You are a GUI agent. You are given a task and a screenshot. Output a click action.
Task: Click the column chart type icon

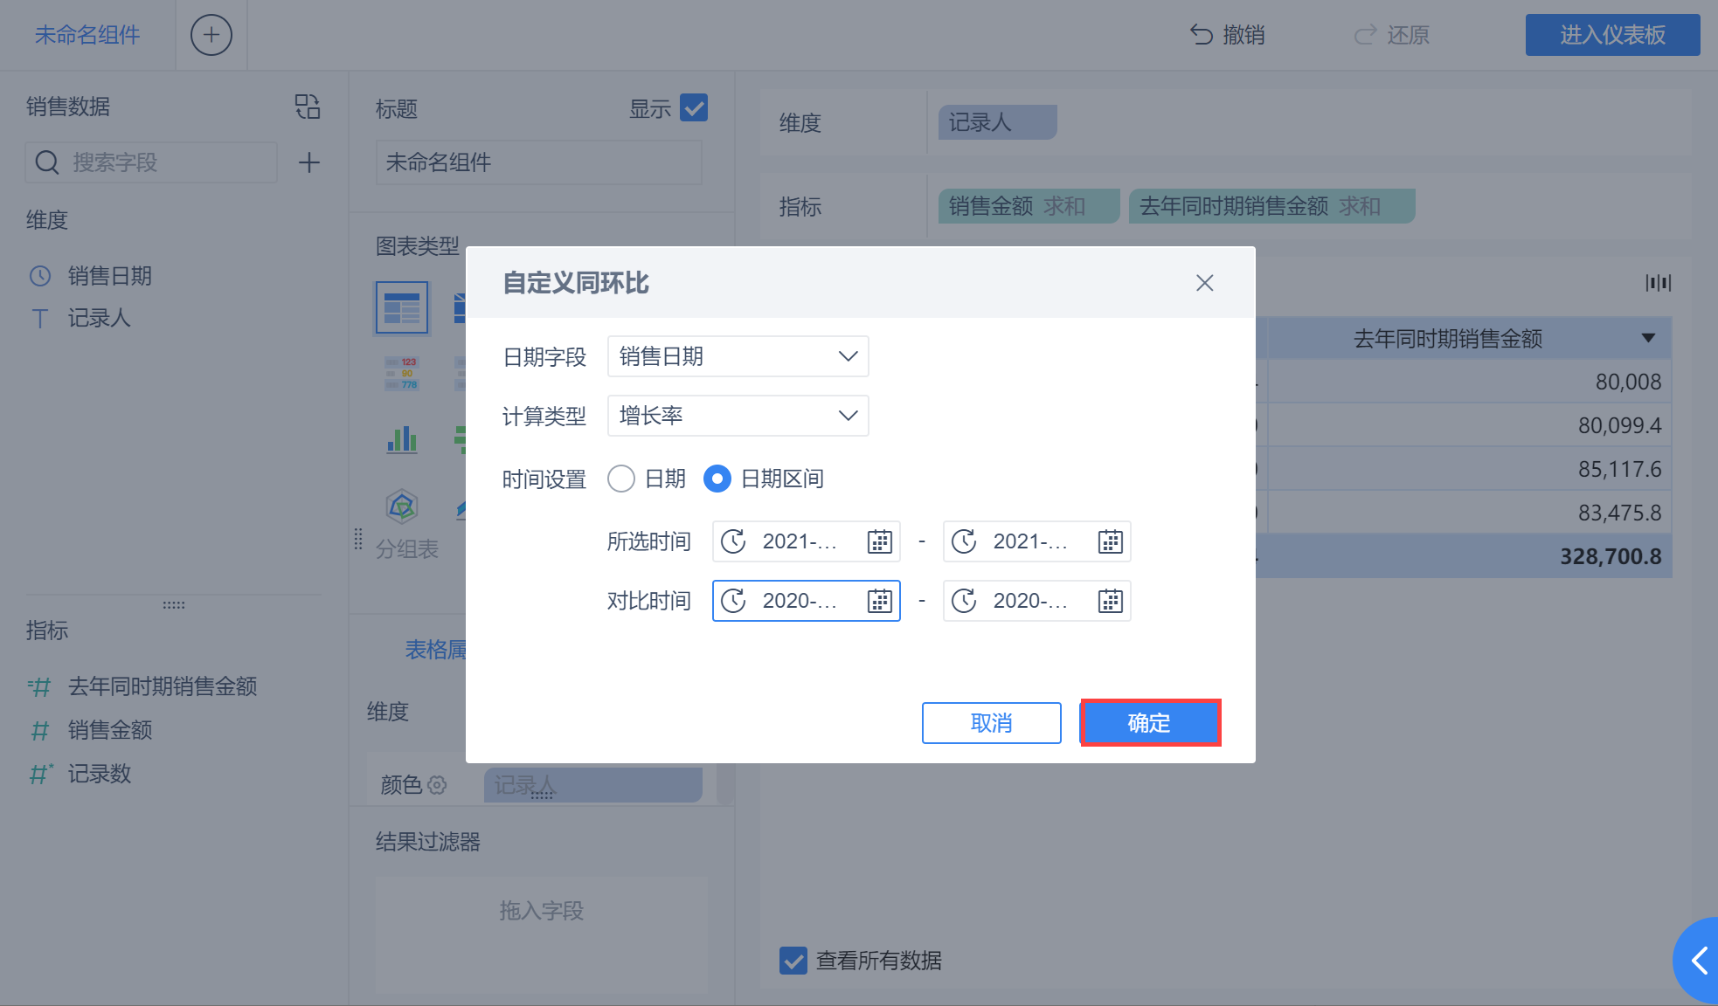pos(402,438)
